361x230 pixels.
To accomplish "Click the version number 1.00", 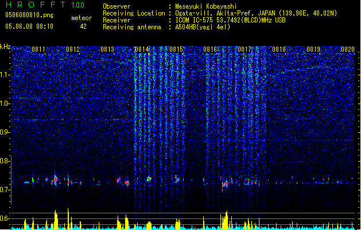I will (77, 5).
